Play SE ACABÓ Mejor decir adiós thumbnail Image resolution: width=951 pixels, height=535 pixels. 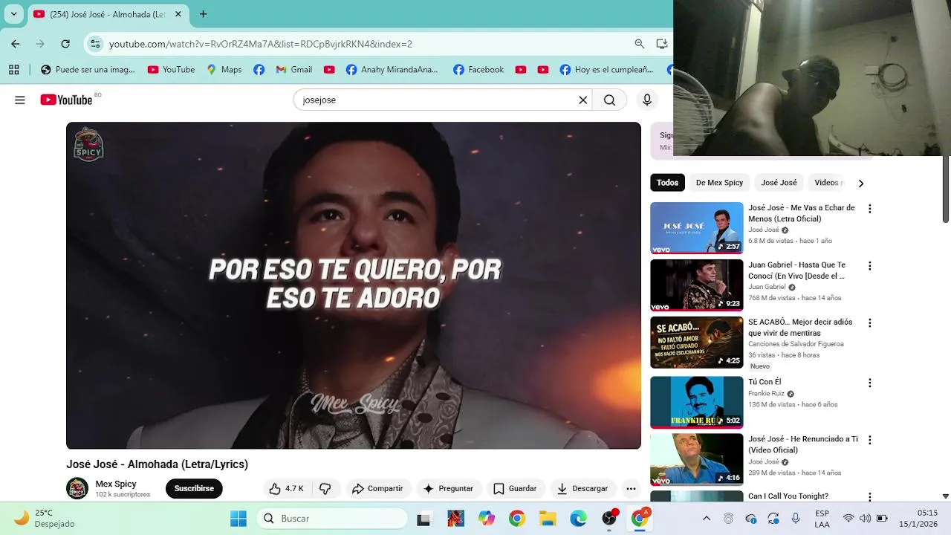tap(696, 343)
